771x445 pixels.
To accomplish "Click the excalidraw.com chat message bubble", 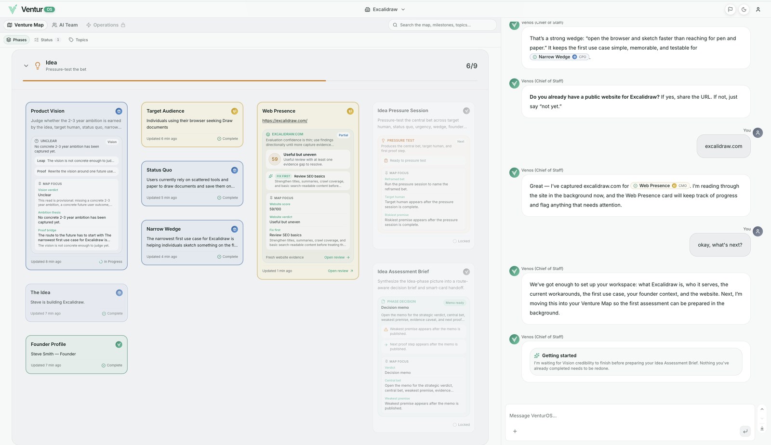I will pyautogui.click(x=723, y=146).
